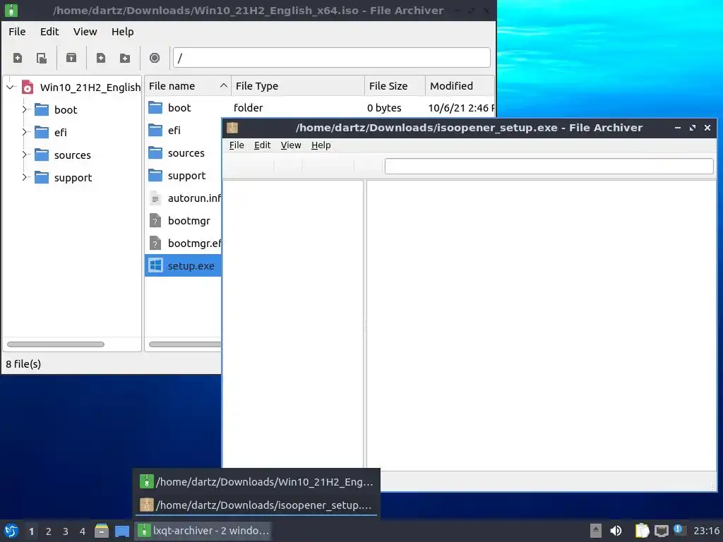
Task: Click the ISO disc icon of Win10_21H2_English
Action: point(28,87)
